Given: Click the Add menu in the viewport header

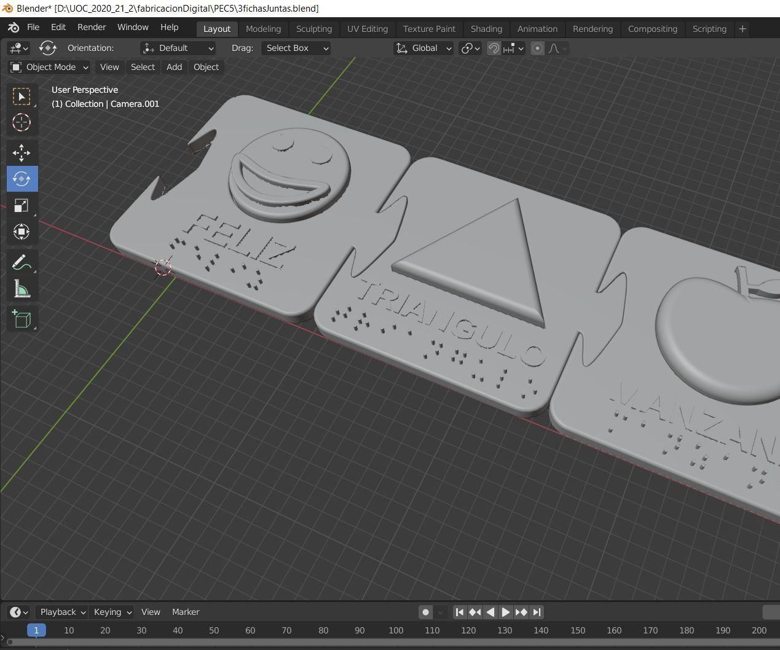Looking at the screenshot, I should coord(173,67).
